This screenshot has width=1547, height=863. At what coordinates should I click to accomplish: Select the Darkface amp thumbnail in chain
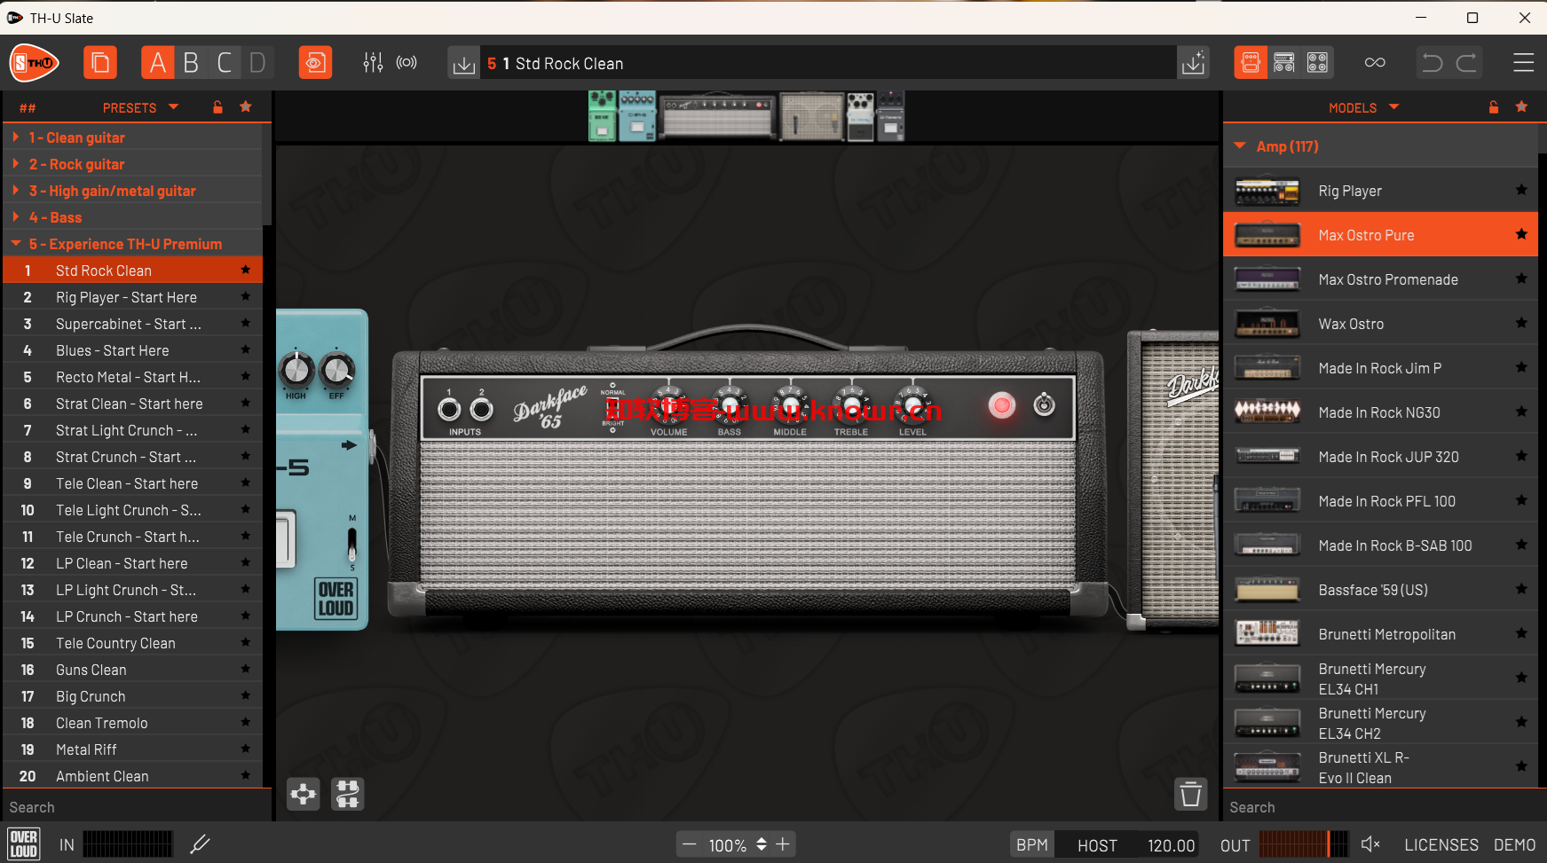(x=717, y=116)
